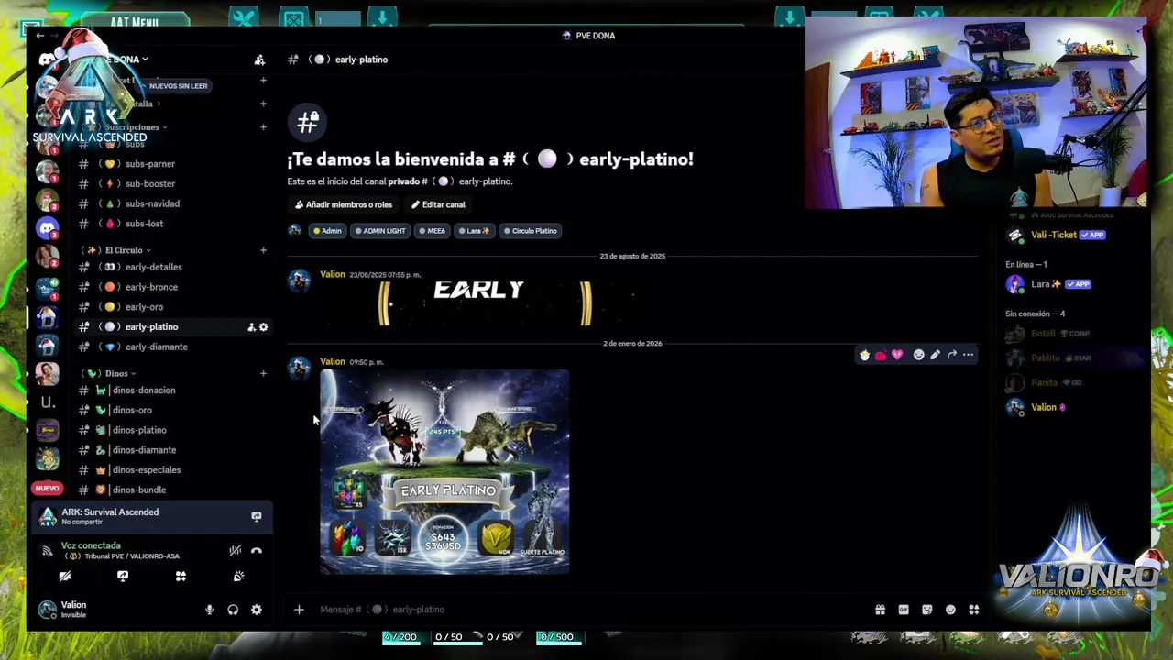Toggle camera on in voice controls
The height and width of the screenshot is (660, 1173).
click(65, 577)
